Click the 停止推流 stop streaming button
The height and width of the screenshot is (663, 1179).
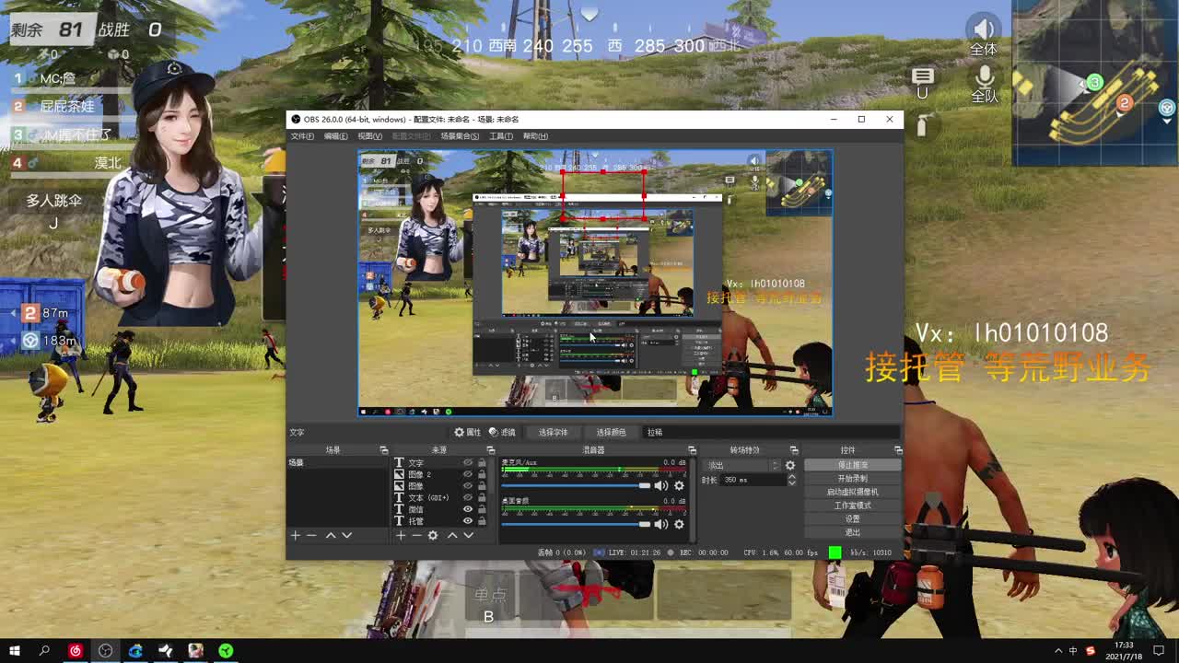[853, 465]
